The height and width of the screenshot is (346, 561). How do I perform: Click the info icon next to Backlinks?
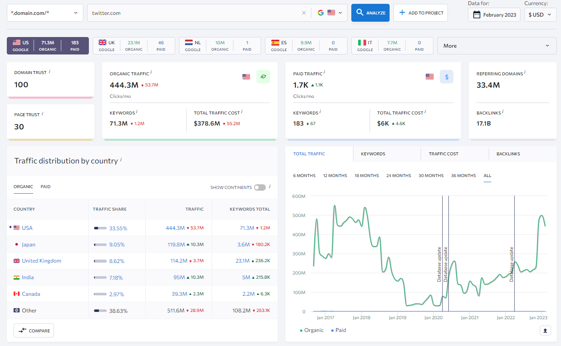503,112
